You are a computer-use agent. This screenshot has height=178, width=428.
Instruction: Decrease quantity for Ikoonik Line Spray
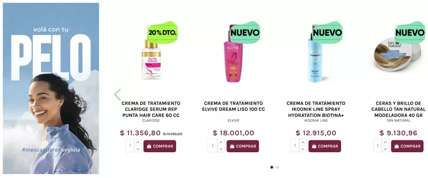point(303,149)
